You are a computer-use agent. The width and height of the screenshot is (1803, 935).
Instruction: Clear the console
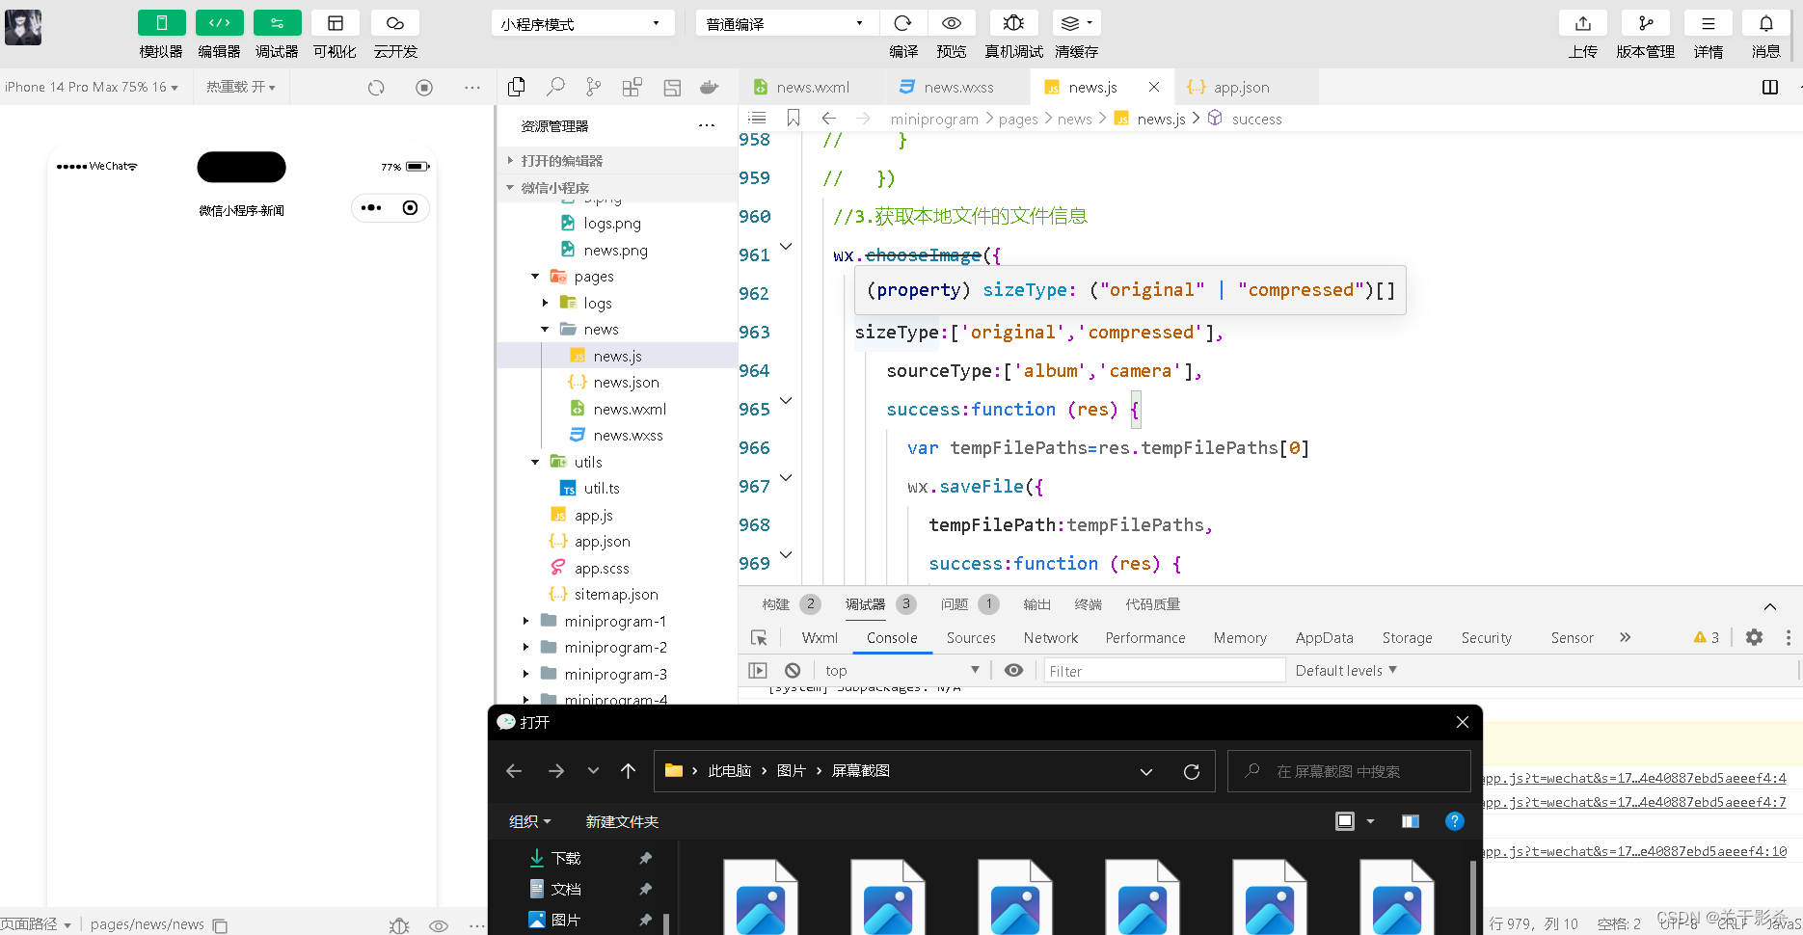coord(793,671)
